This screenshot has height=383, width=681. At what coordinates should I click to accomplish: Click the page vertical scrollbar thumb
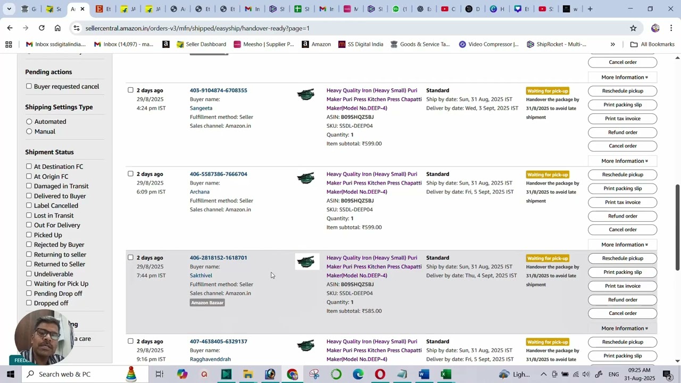(677, 228)
